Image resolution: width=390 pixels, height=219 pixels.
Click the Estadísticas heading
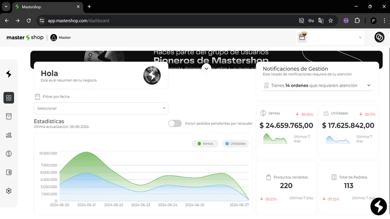(x=49, y=121)
